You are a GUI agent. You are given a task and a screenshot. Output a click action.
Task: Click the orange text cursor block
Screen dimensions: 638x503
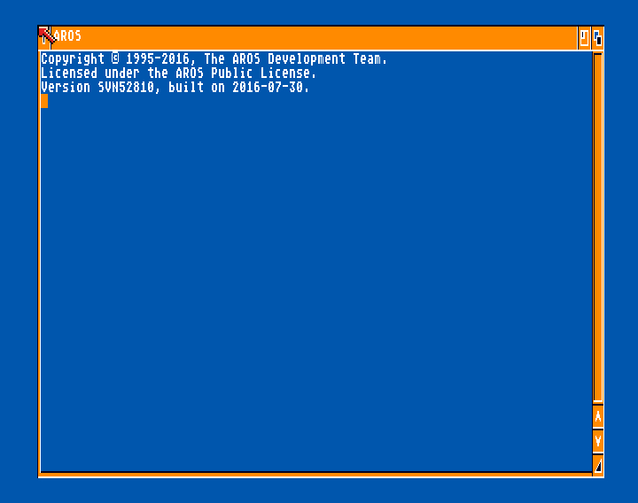(x=44, y=101)
